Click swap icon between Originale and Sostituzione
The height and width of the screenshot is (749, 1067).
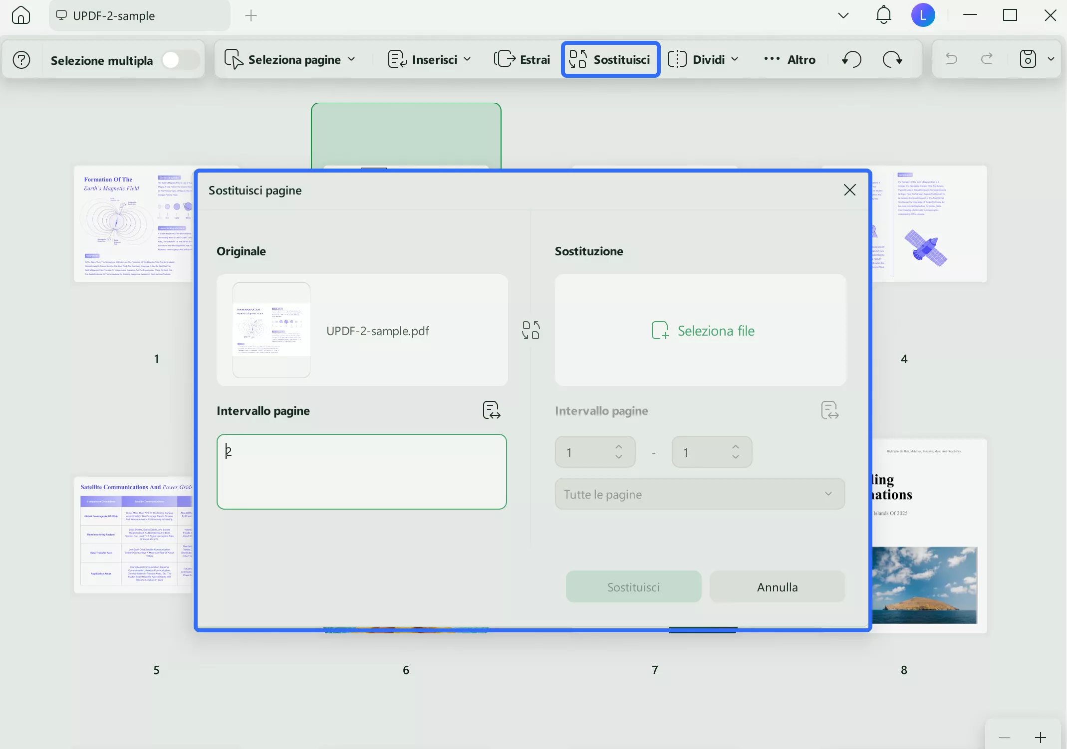tap(531, 330)
